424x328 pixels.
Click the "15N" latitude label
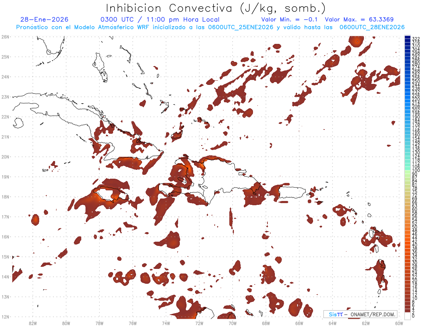(5, 257)
